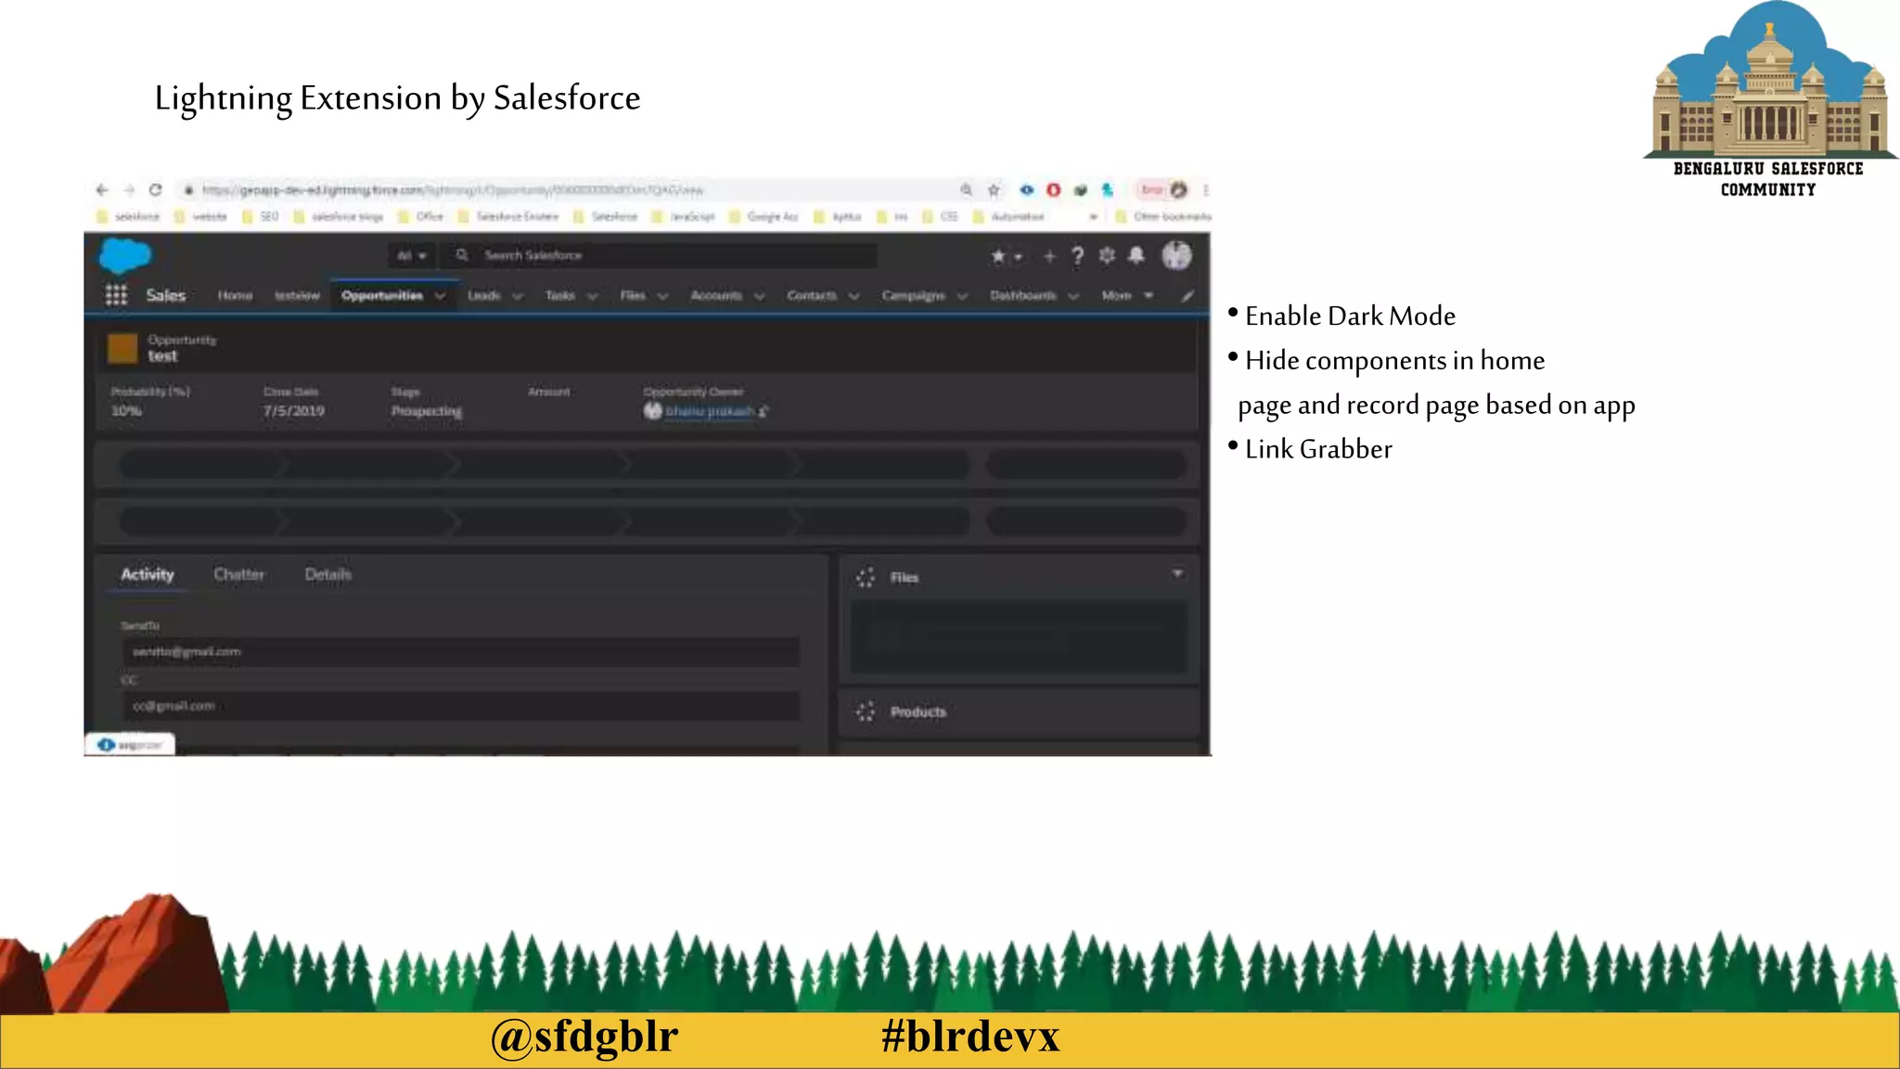Click the CC email field
Image resolution: width=1900 pixels, height=1069 pixels.
(x=461, y=705)
